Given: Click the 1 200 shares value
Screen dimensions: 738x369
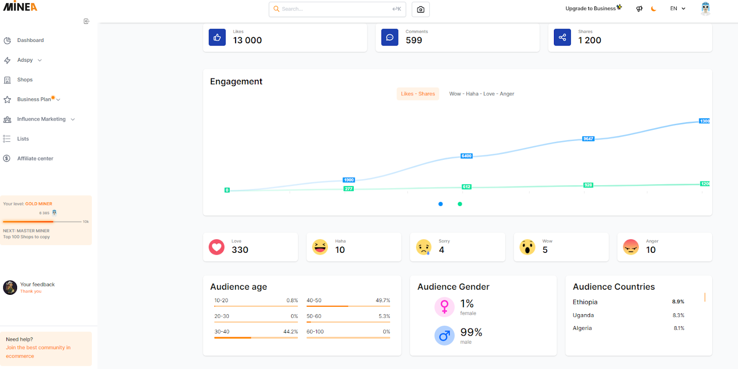Looking at the screenshot, I should pos(589,41).
